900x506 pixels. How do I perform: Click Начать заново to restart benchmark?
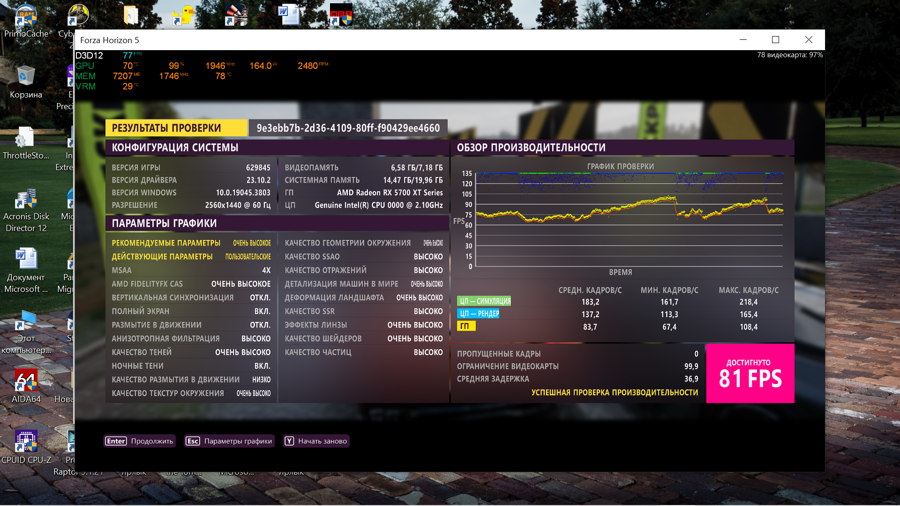316,441
